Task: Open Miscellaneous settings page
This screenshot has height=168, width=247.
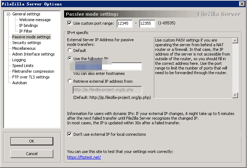Action: coord(24,48)
